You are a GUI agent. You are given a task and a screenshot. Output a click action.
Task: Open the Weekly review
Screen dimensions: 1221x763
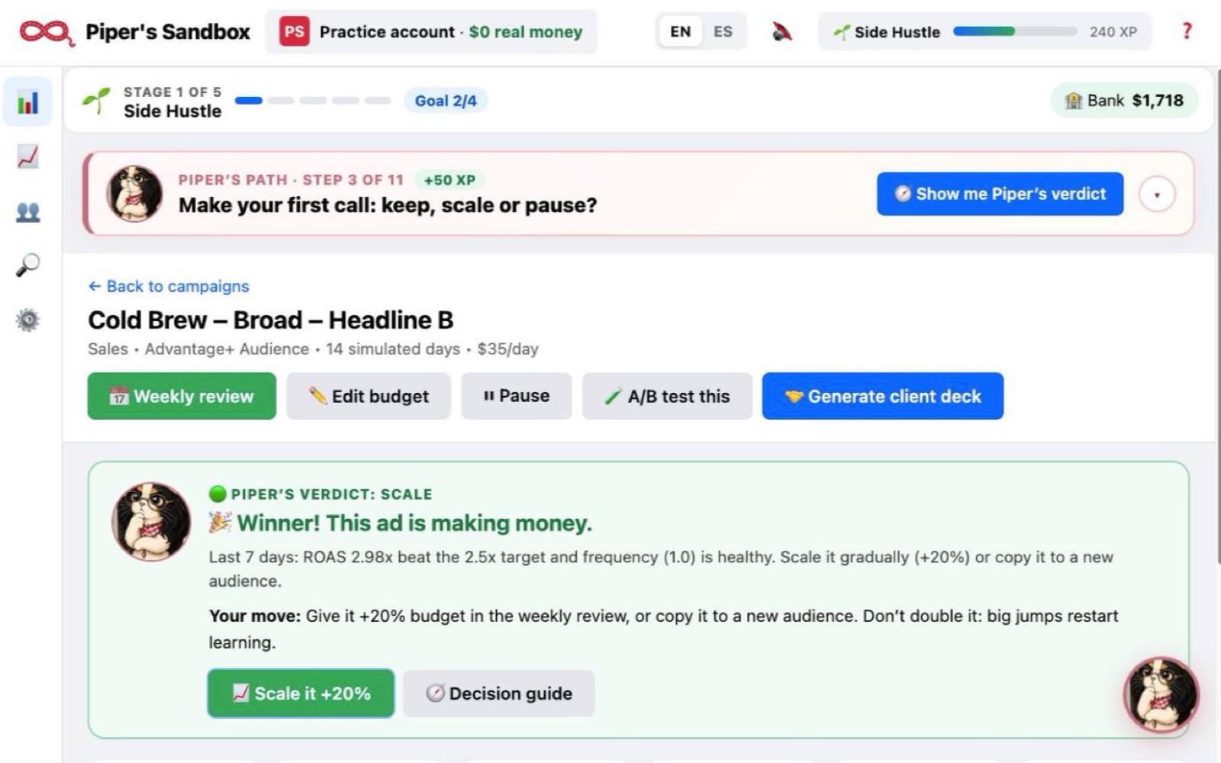coord(182,396)
